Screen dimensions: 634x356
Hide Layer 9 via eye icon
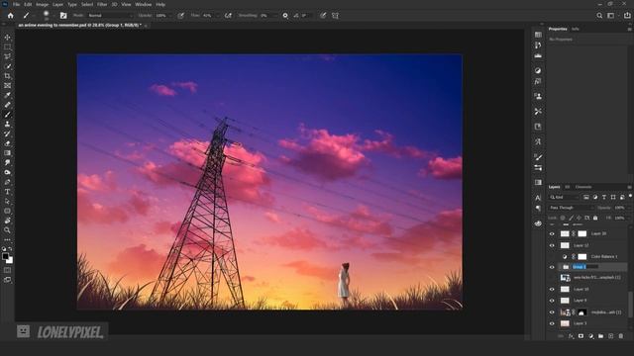[552, 301]
